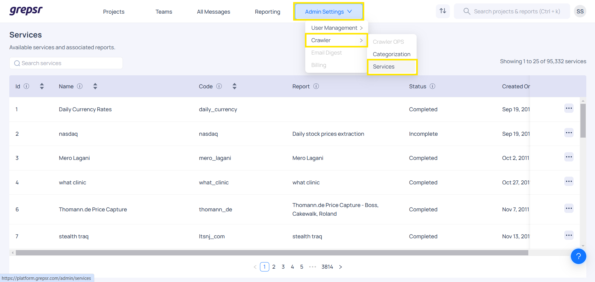The height and width of the screenshot is (282, 595).
Task: Click the info icon next to Status
Action: [x=432, y=86]
